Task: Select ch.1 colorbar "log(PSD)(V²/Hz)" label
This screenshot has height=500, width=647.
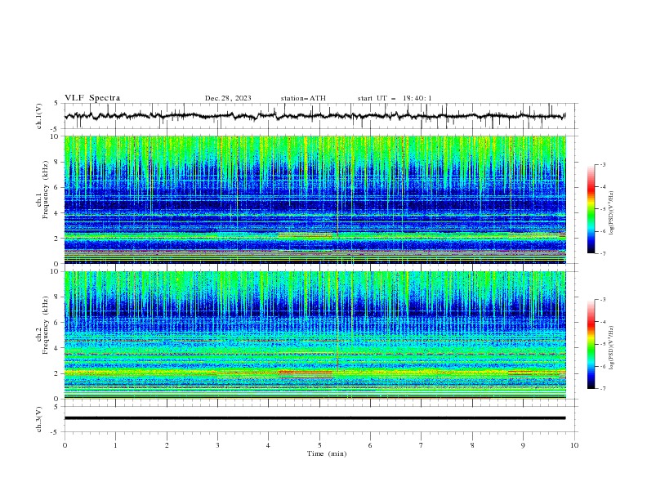Action: click(611, 213)
